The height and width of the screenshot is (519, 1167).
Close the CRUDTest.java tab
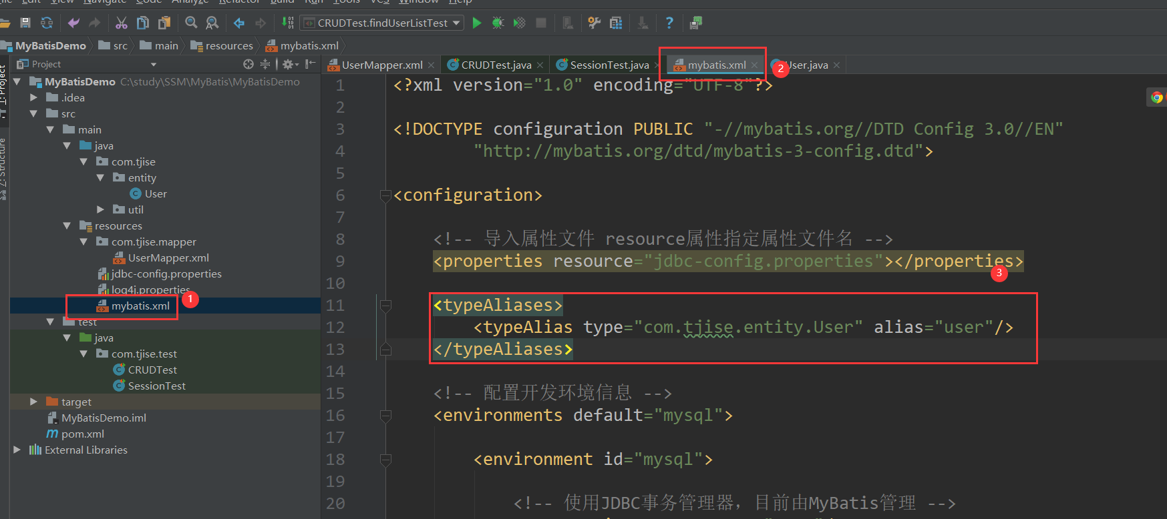click(x=540, y=65)
